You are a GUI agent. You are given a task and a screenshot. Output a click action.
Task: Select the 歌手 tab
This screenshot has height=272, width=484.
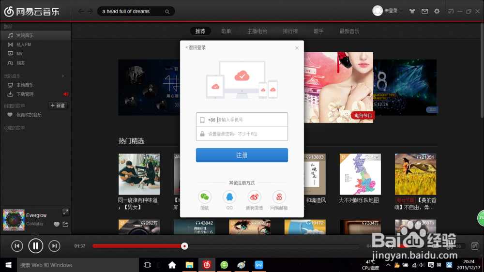point(318,31)
